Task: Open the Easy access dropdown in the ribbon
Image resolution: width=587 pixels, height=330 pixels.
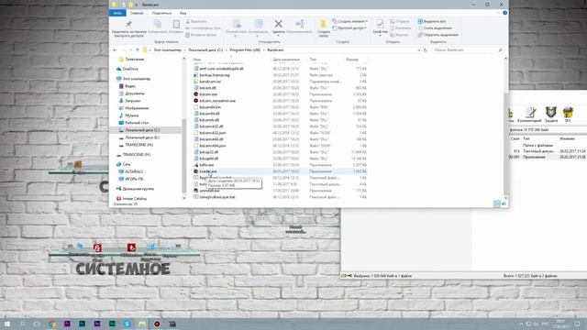Action: point(349,28)
